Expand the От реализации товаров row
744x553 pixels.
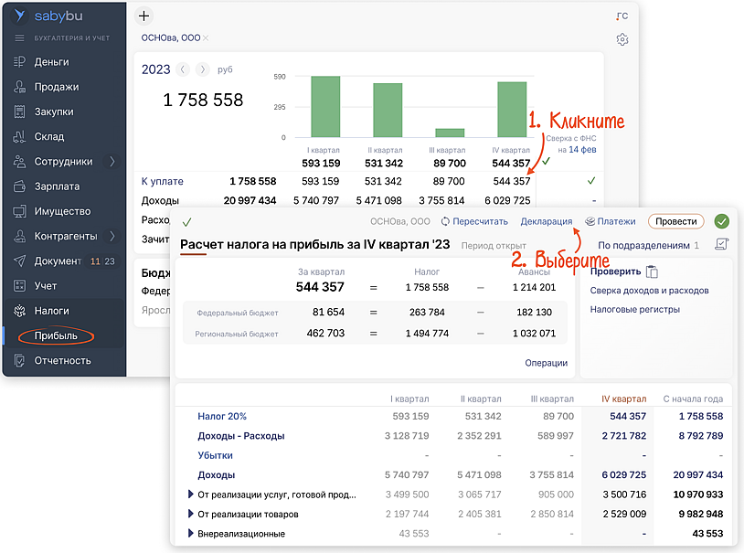click(x=190, y=514)
